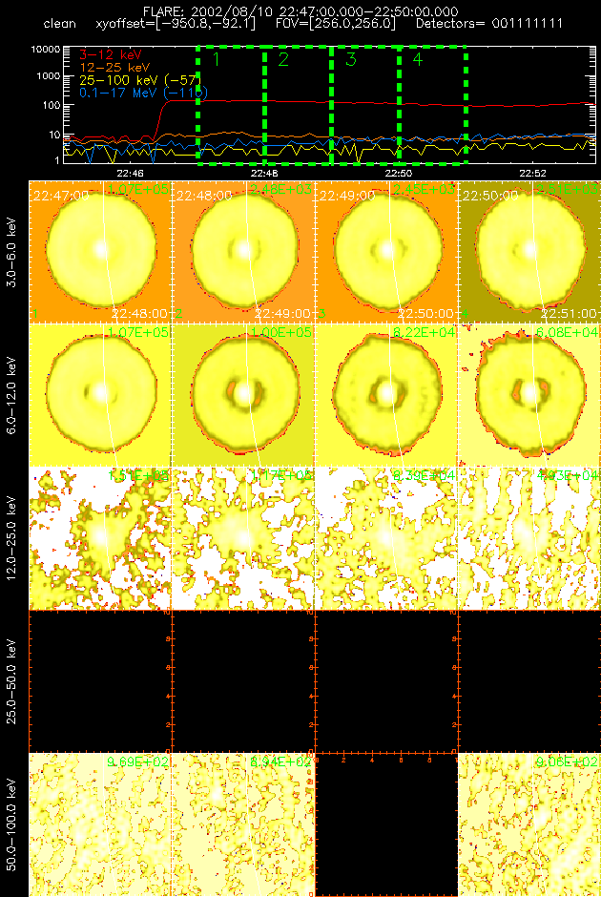The width and height of the screenshot is (601, 897).
Task: Click the 22:51:00 end time label
Action: [x=570, y=314]
